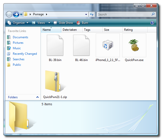
Task: Click the blue Help question mark icon
Action: point(152,23)
